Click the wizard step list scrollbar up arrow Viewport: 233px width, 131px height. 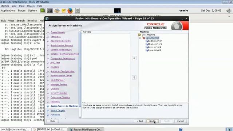pos(80,31)
